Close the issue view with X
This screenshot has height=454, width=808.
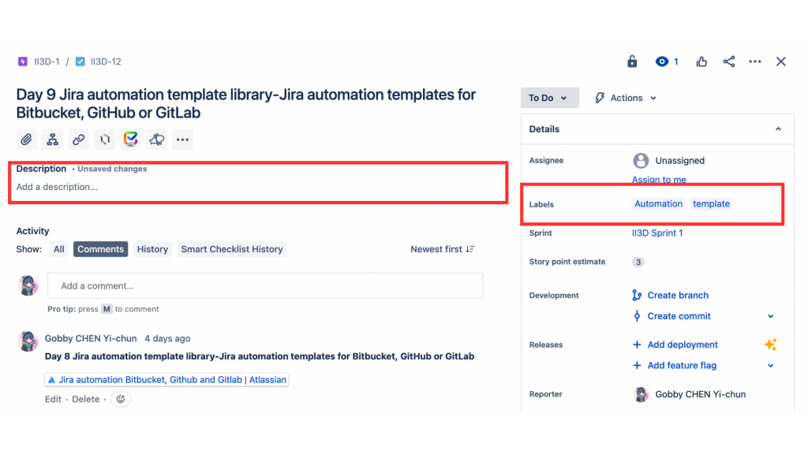click(x=781, y=61)
